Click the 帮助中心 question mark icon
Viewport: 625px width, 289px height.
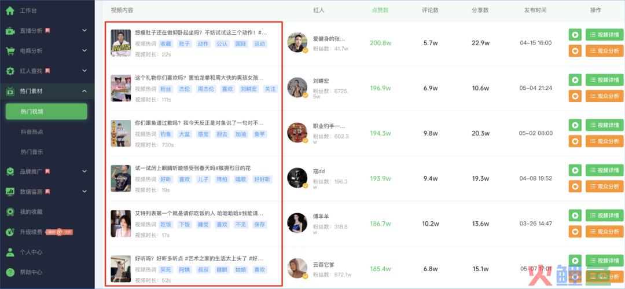point(10,272)
